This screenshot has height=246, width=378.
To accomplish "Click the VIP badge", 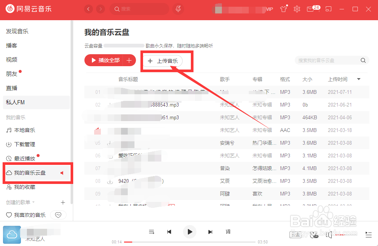I will (270, 9).
